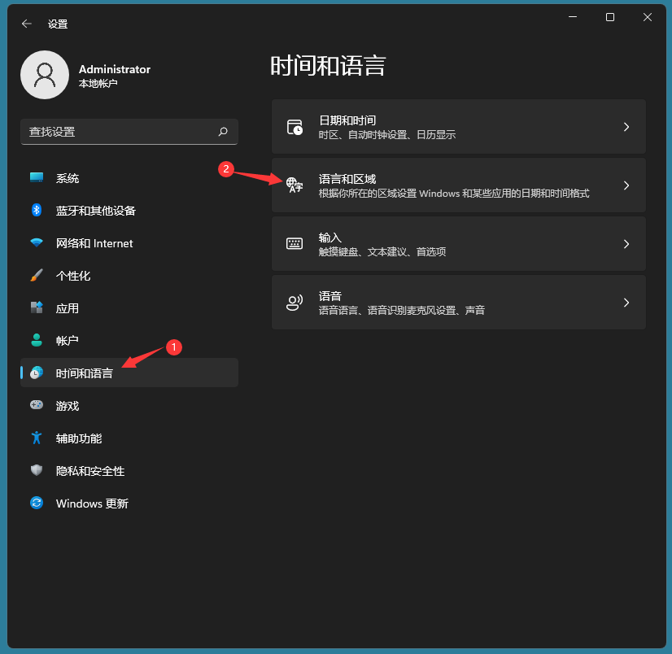
Task: Click 时区、自动时钟设置、日历显示 description
Action: point(386,134)
